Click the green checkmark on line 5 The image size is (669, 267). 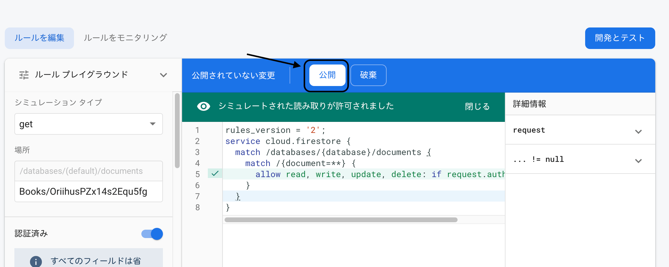pos(215,173)
